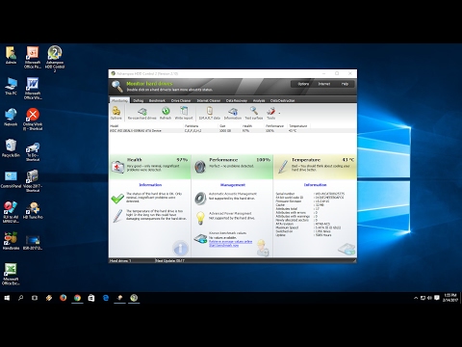The image size is (462, 347).
Task: Expand the Tools dropdown arrow
Action: 279,113
